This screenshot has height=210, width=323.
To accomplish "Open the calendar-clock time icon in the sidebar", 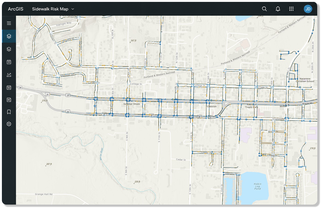I will pos(9,62).
